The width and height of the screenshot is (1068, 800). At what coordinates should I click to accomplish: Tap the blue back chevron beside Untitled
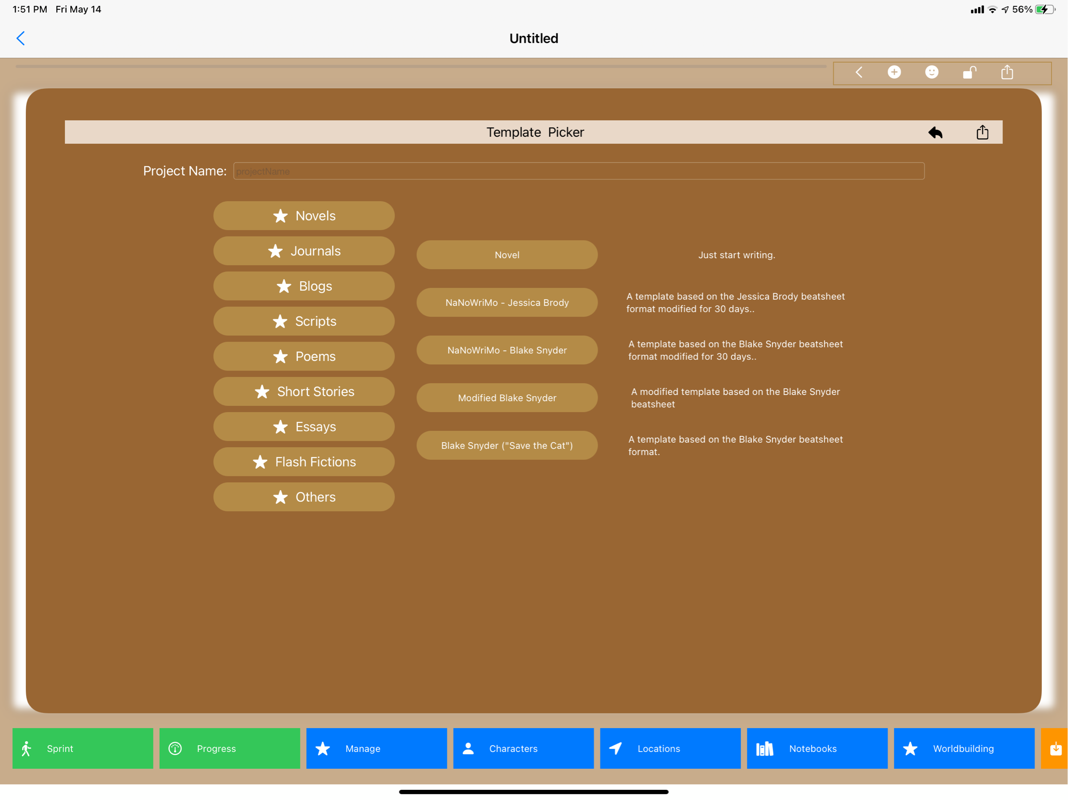pyautogui.click(x=20, y=38)
